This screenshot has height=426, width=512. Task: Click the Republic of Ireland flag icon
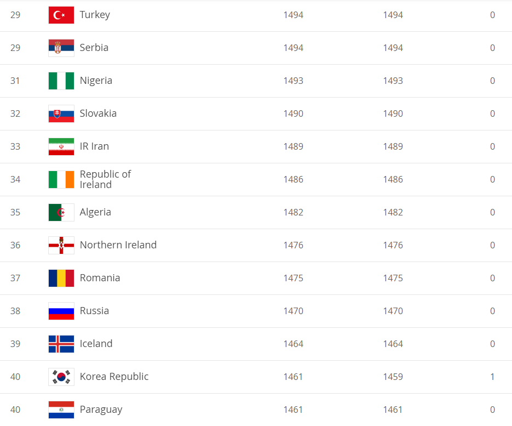click(x=61, y=179)
